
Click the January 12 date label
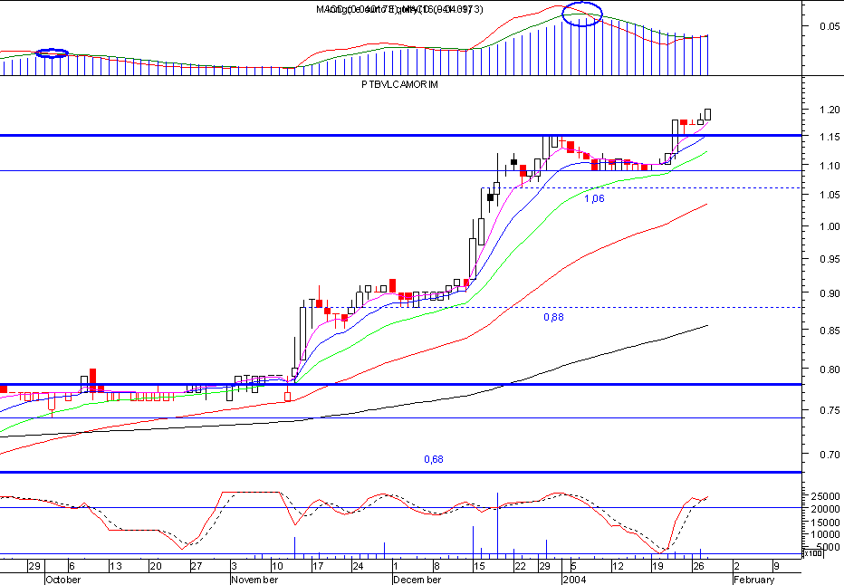(618, 566)
